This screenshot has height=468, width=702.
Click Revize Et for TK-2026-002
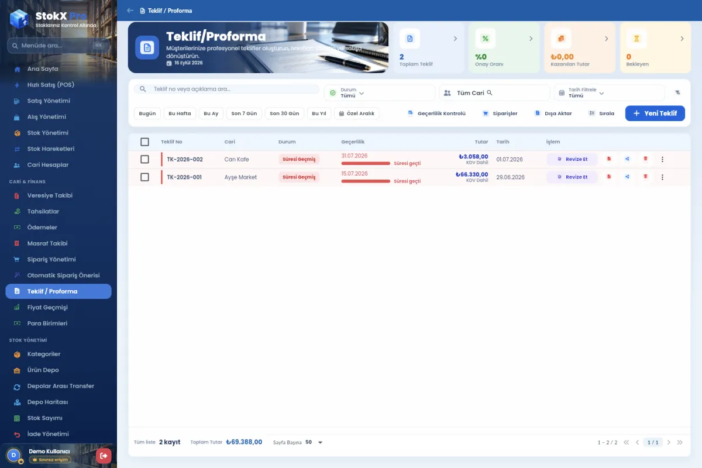[x=572, y=159]
